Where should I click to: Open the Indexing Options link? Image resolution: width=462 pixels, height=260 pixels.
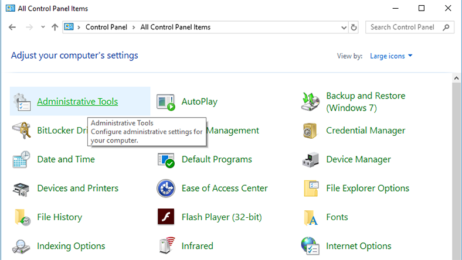click(x=71, y=246)
